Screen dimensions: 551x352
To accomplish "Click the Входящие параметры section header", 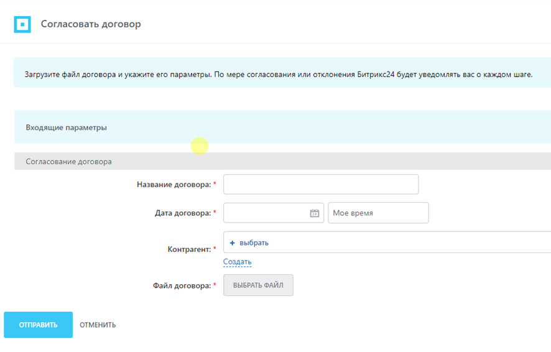I will pos(282,127).
